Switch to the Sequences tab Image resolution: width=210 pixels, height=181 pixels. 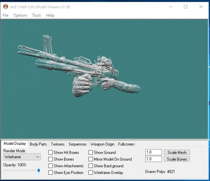click(x=77, y=144)
